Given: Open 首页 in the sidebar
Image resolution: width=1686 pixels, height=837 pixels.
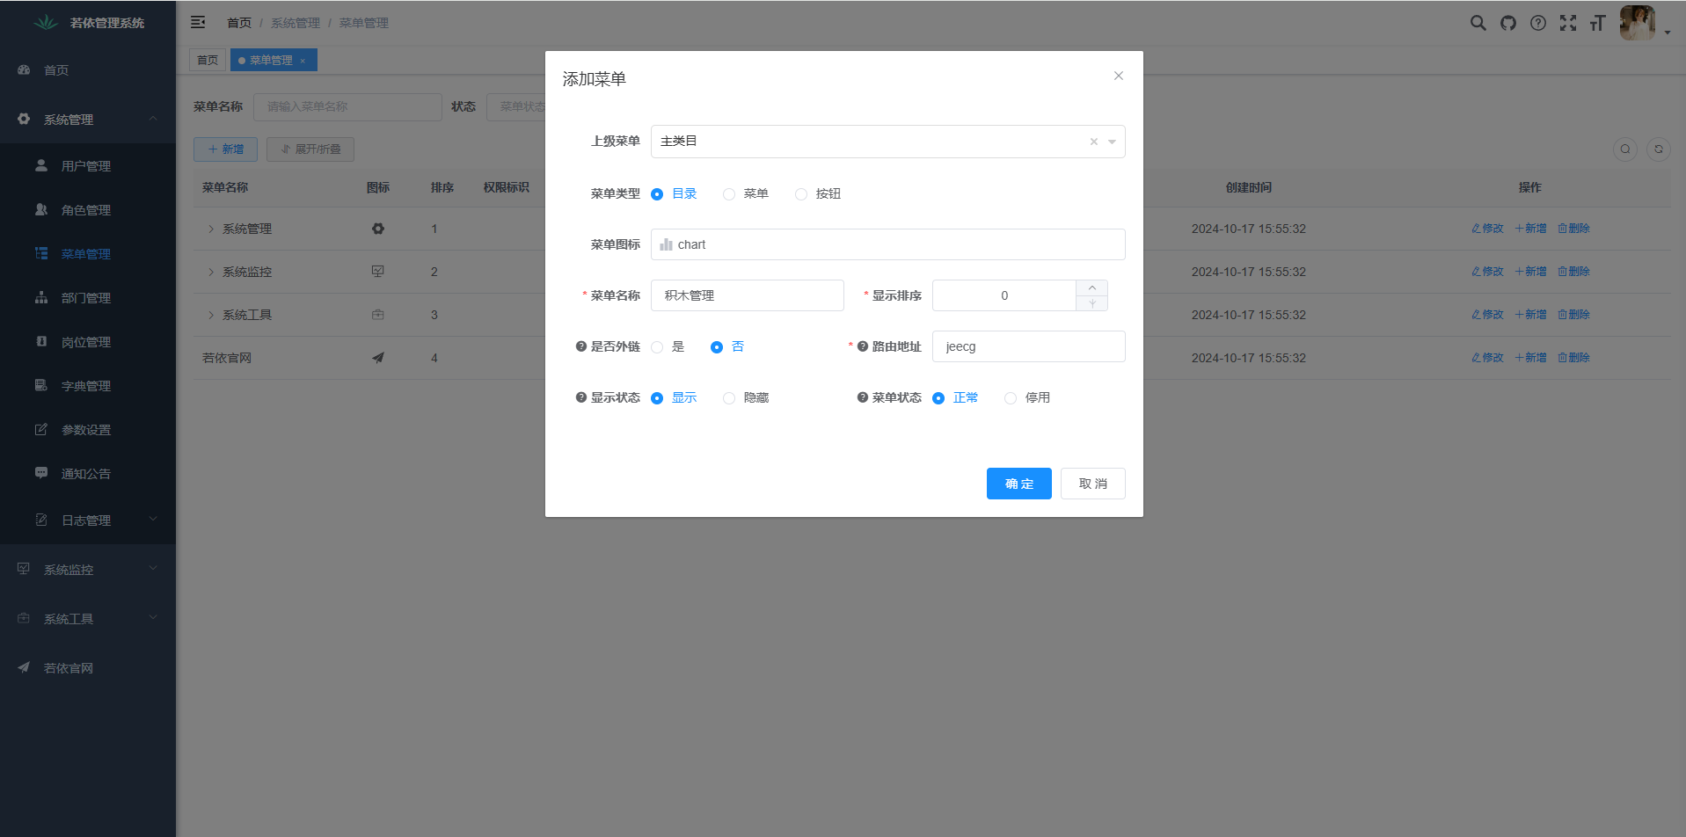Looking at the screenshot, I should [88, 70].
